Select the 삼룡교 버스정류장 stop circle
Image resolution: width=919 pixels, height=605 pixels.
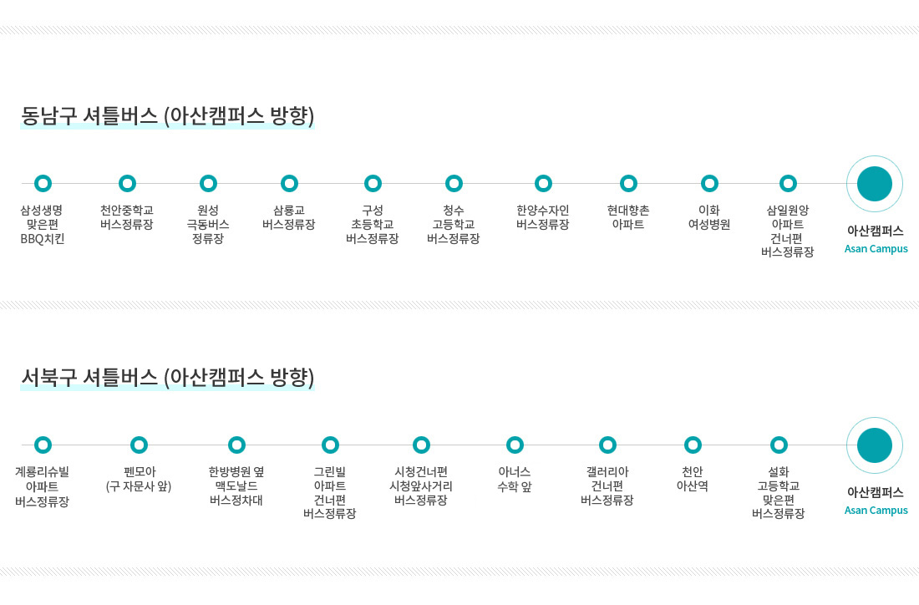(289, 184)
